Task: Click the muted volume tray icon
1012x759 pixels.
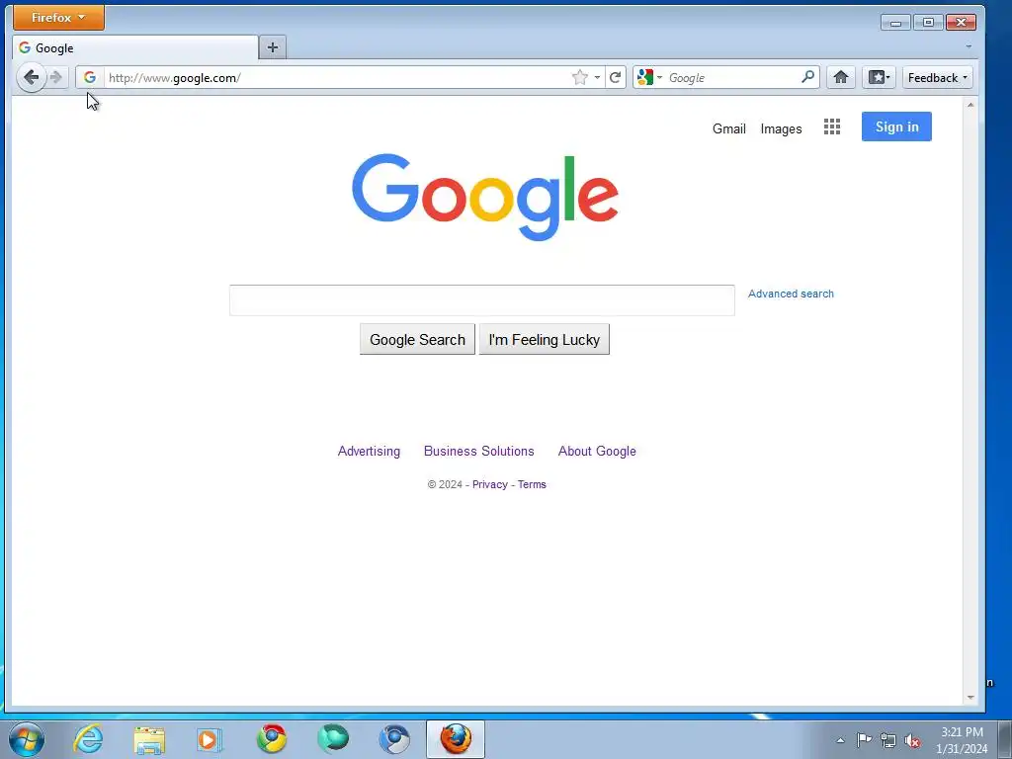Action: pyautogui.click(x=912, y=740)
